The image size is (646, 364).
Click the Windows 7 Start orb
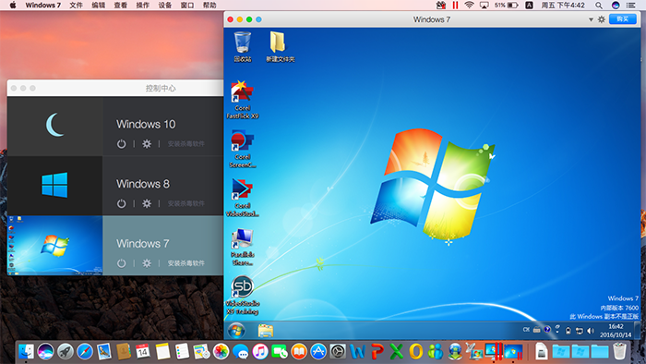[x=236, y=330]
